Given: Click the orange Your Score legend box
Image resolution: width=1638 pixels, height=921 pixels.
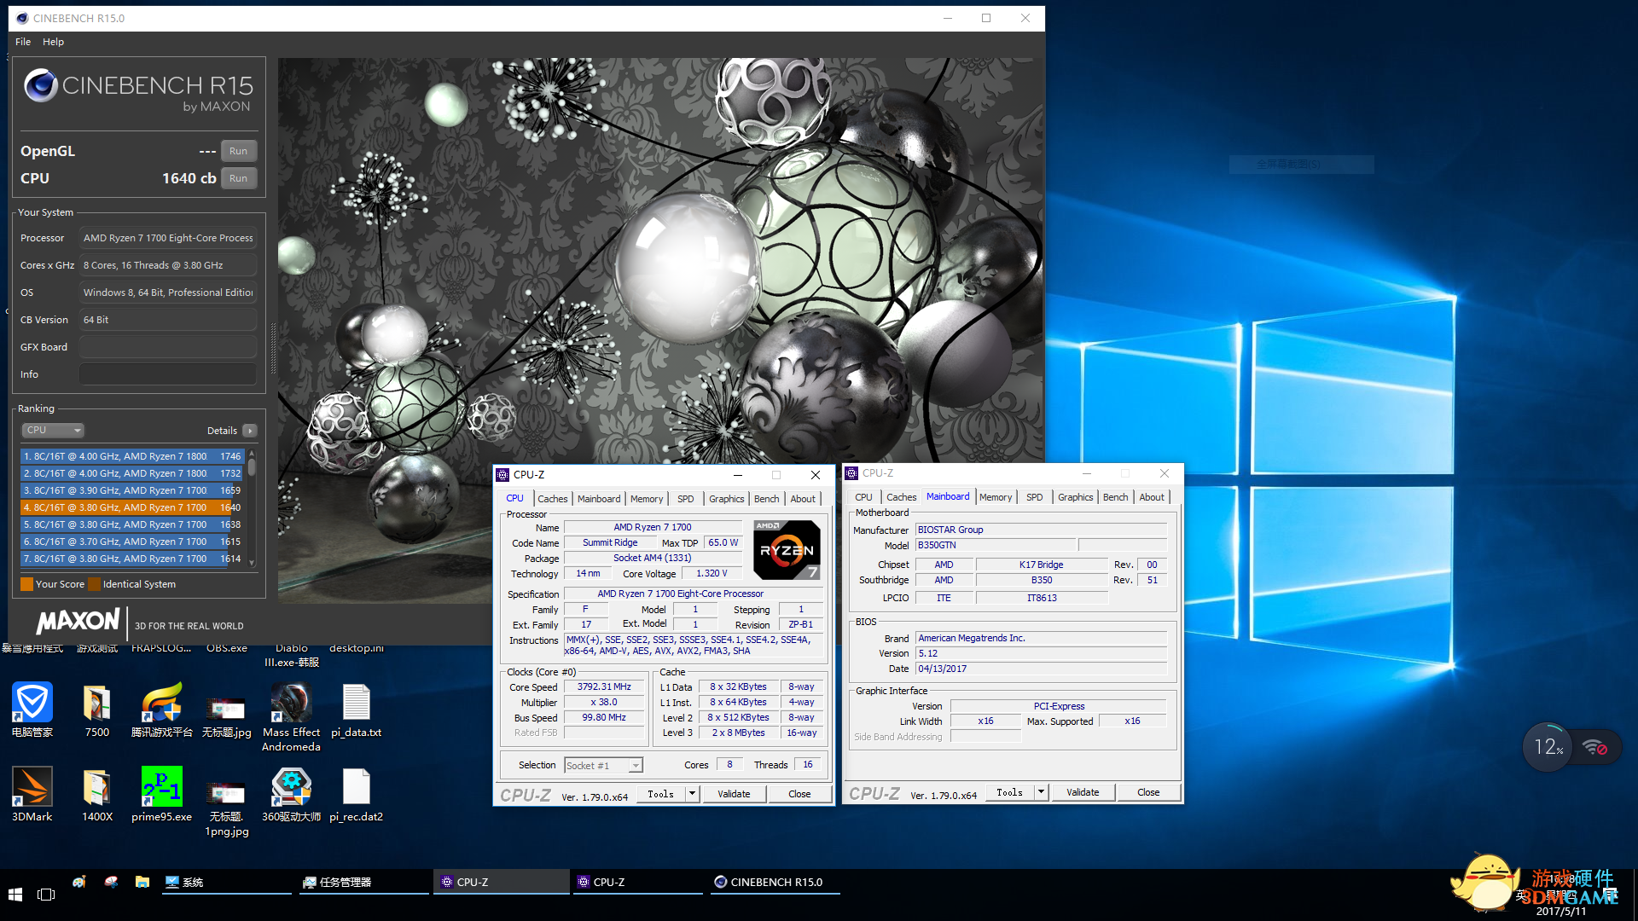Looking at the screenshot, I should (x=27, y=584).
